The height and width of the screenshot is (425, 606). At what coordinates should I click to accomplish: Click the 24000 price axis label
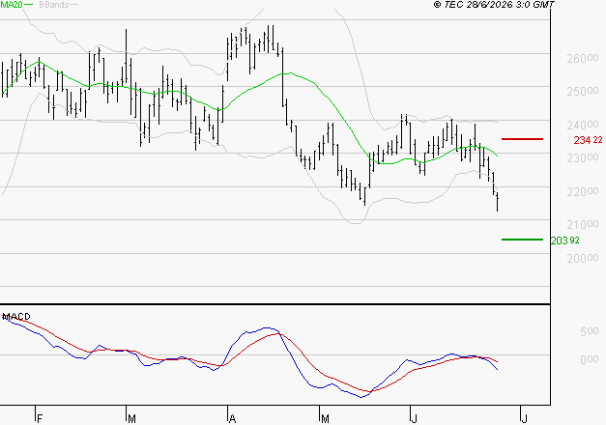pos(583,126)
